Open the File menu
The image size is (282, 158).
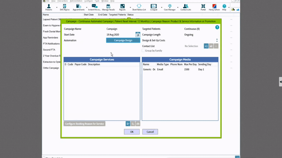pyautogui.click(x=48, y=1)
